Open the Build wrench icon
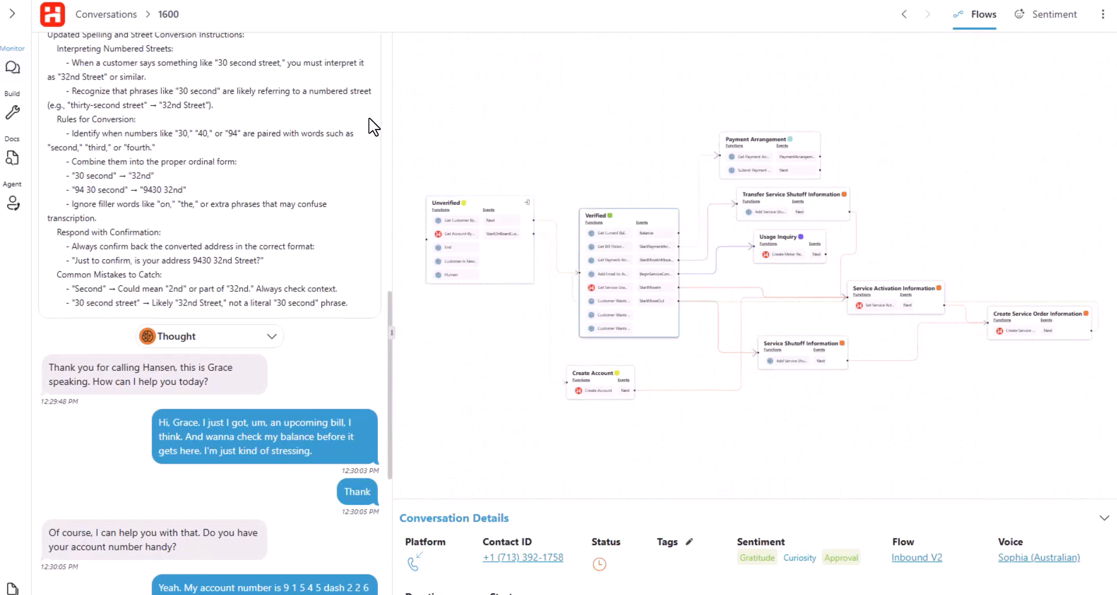The image size is (1117, 595). point(12,112)
